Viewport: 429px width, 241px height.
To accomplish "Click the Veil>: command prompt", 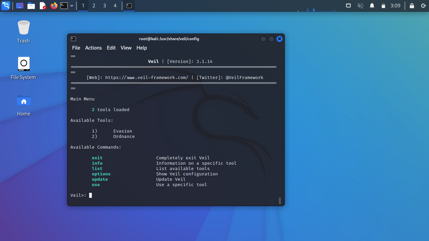I will [x=78, y=195].
